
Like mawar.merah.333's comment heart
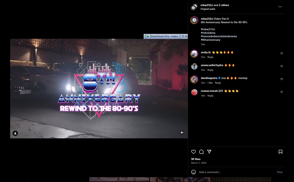[281, 92]
